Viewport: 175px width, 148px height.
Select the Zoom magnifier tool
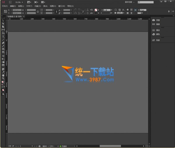3,79
